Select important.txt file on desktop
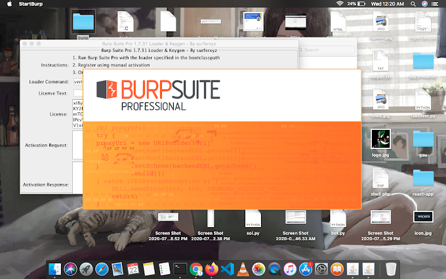Image resolution: width=446 pixels, height=279 pixels. (x=423, y=22)
